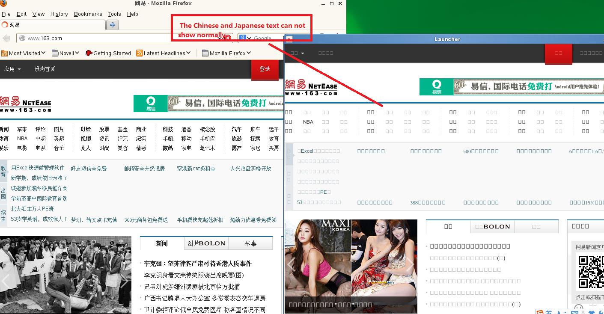Click the NetEase logo in Firefox page
The image size is (604, 314).
click(x=26, y=104)
